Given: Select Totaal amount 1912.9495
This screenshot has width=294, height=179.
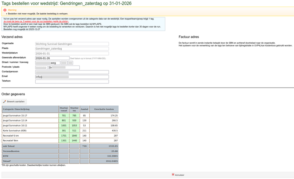Looking at the screenshot, I should point(104,161).
